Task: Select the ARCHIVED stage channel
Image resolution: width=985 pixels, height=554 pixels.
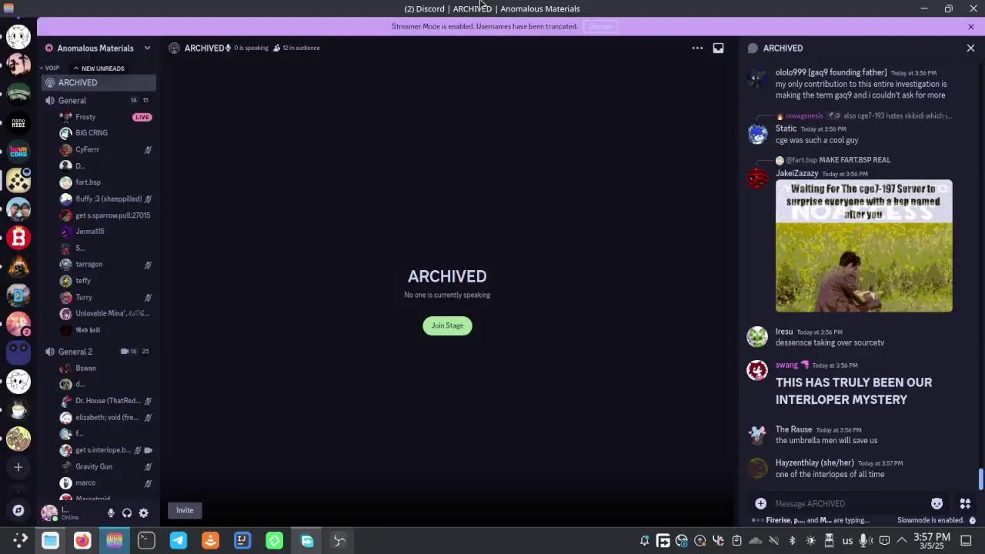Action: 78,82
